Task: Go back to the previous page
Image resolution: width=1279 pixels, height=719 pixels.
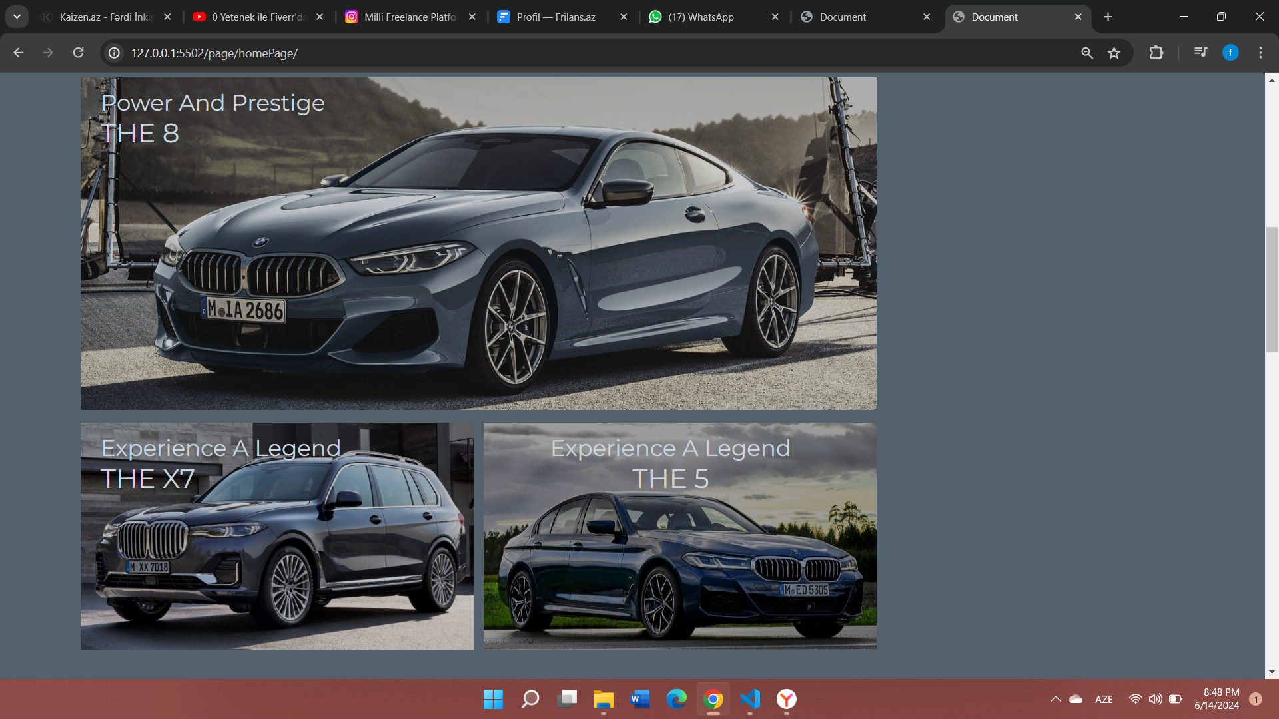Action: [18, 53]
